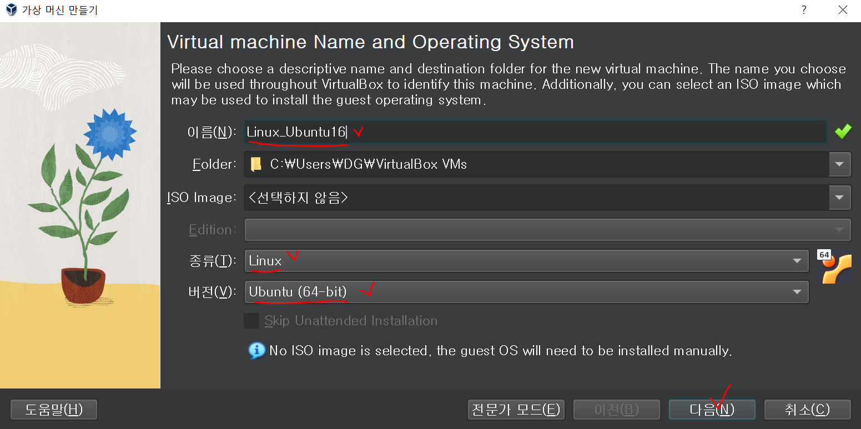Viewport: 861px width, 429px height.
Task: Click the 종류(T): label
Action: 213,261
